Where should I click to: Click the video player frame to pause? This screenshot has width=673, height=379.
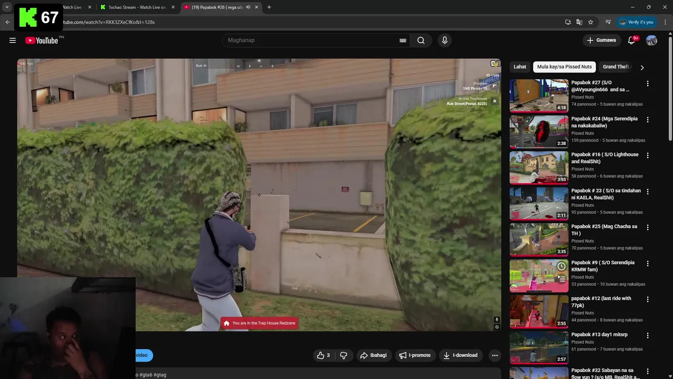click(x=259, y=195)
